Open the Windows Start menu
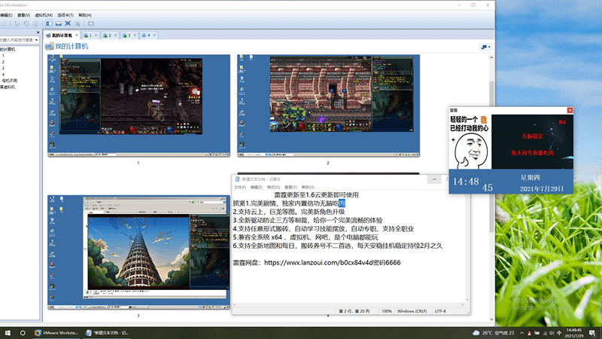602x339 pixels. coord(8,333)
